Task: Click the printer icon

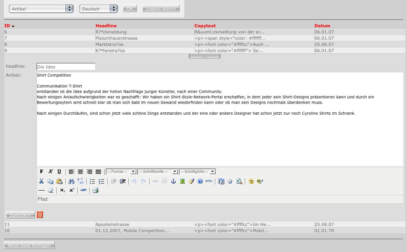Action: click(x=95, y=191)
